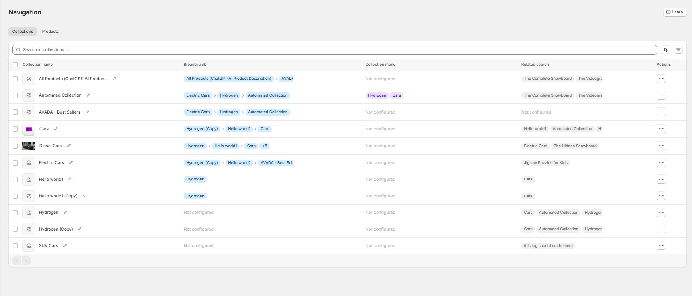Screen dimensions: 692x296
Task: Click pencil icon next to Hydrogen (Copy)
Action: pyautogui.click(x=80, y=229)
